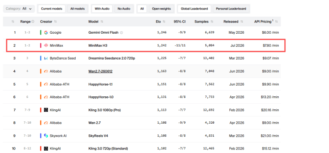
Task: Switch to Global Leaderboard tab
Action: [x=194, y=9]
